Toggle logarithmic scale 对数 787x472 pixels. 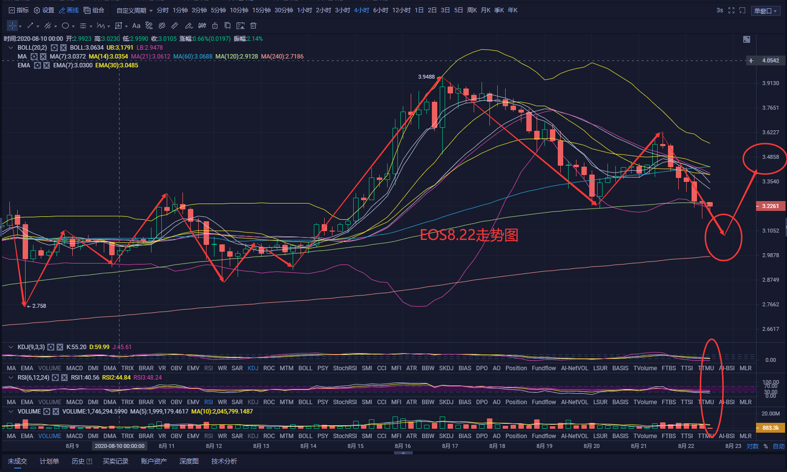pos(753,446)
